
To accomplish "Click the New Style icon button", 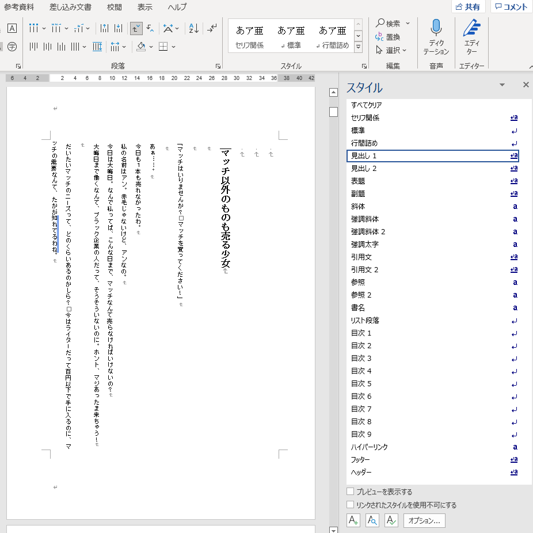I will (x=353, y=520).
